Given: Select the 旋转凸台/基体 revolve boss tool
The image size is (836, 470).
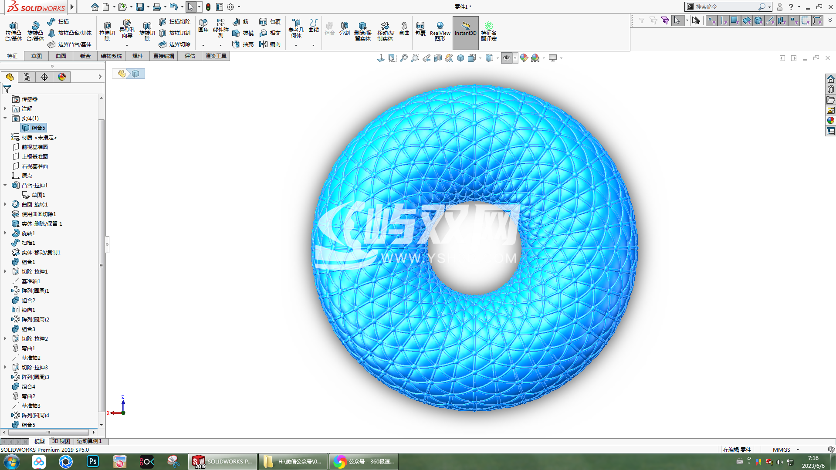Looking at the screenshot, I should pyautogui.click(x=35, y=31).
